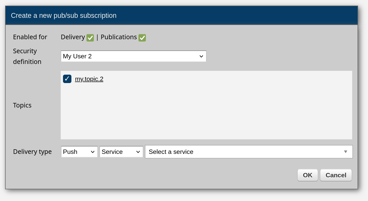Click the 'Select a service' combo box text

point(171,152)
